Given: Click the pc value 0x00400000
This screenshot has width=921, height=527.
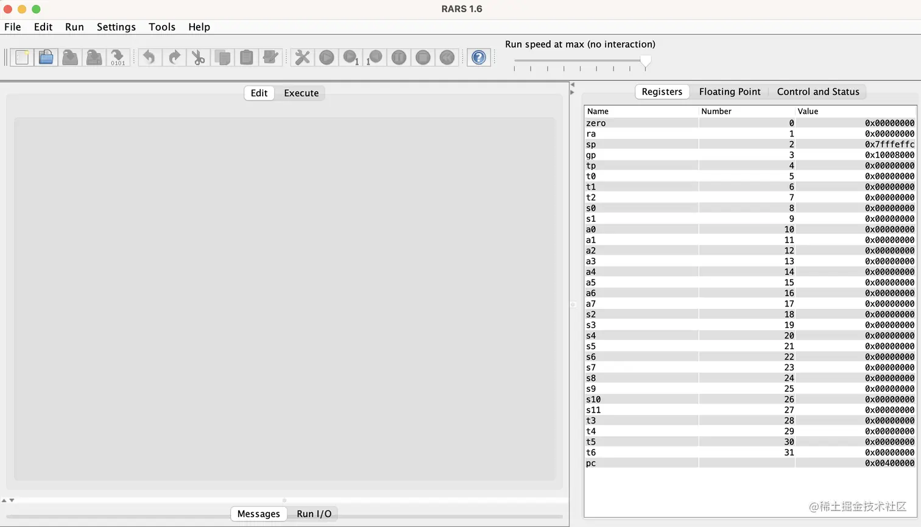Looking at the screenshot, I should pyautogui.click(x=889, y=464).
